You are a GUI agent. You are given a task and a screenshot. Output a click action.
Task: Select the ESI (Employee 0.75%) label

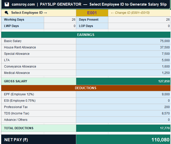point(38,101)
